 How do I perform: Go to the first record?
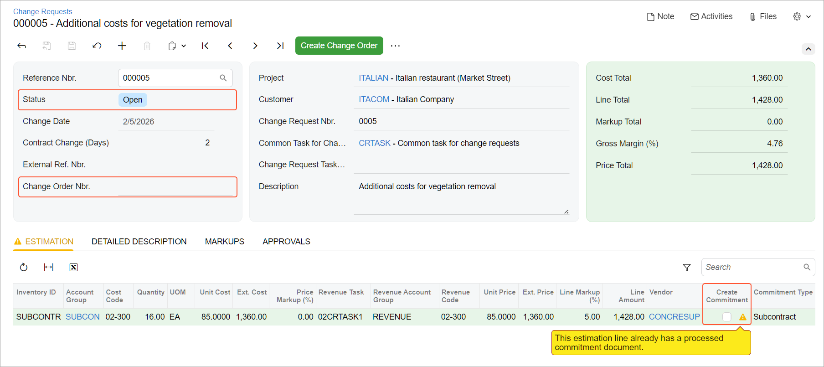click(x=205, y=46)
